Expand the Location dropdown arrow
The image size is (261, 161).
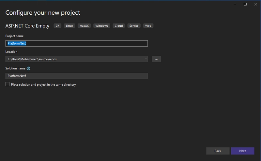point(146,59)
